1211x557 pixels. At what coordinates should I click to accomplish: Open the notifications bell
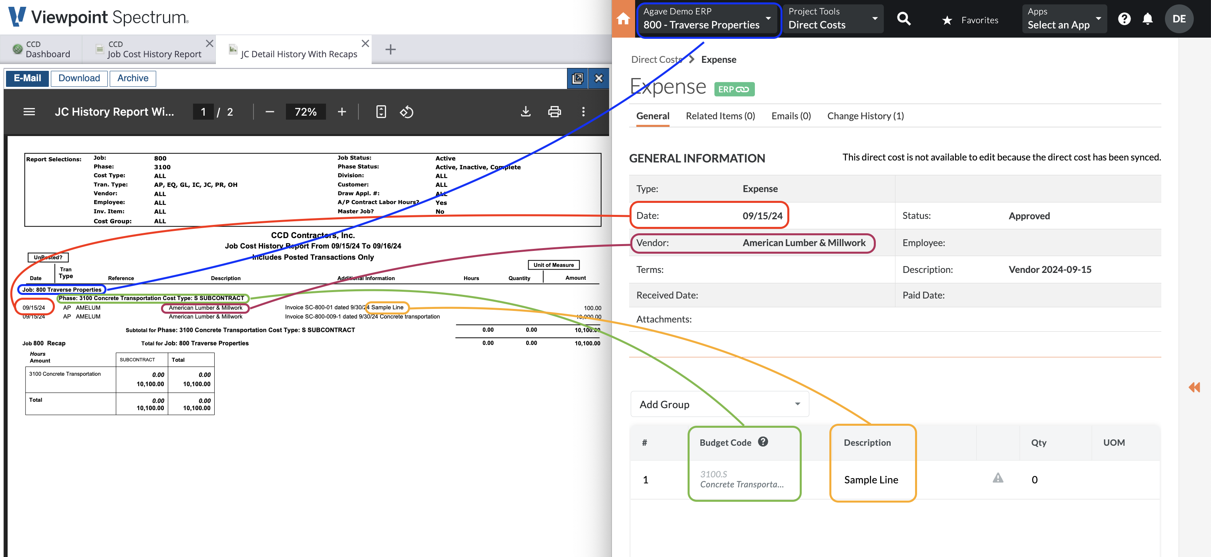click(1148, 19)
